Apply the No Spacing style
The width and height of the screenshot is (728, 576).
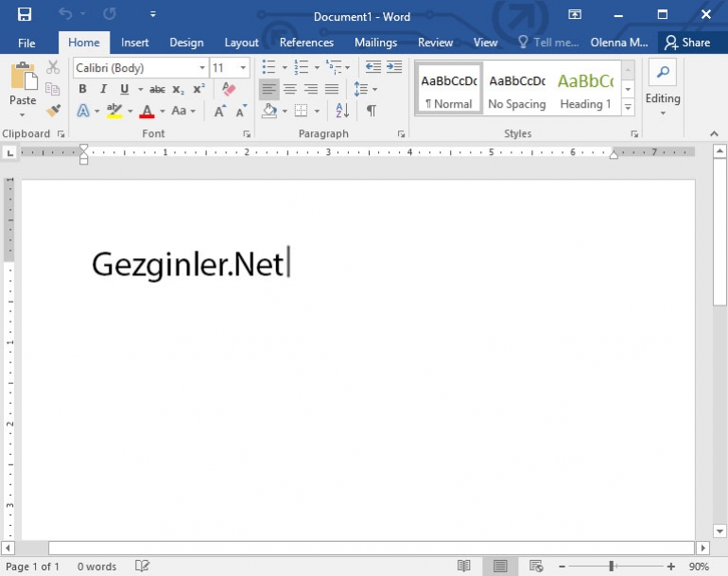pyautogui.click(x=517, y=89)
